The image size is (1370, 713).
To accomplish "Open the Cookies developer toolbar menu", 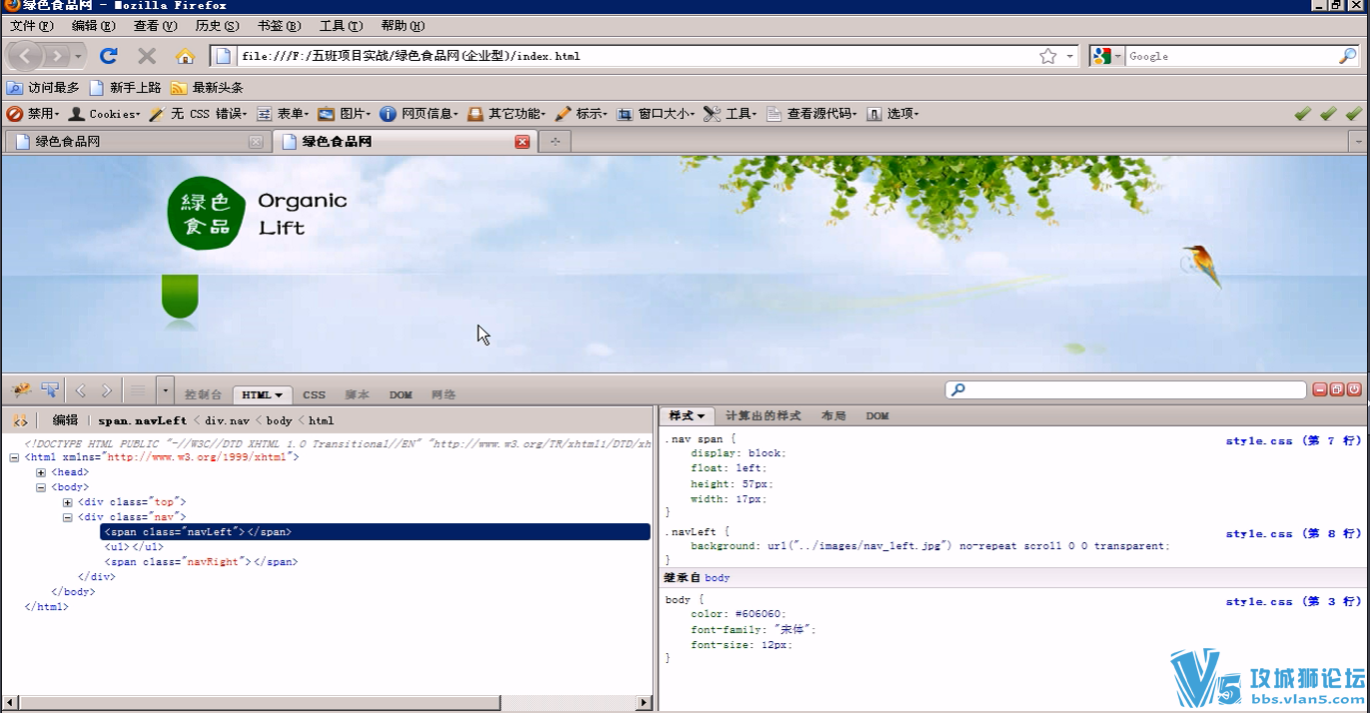I will (105, 114).
